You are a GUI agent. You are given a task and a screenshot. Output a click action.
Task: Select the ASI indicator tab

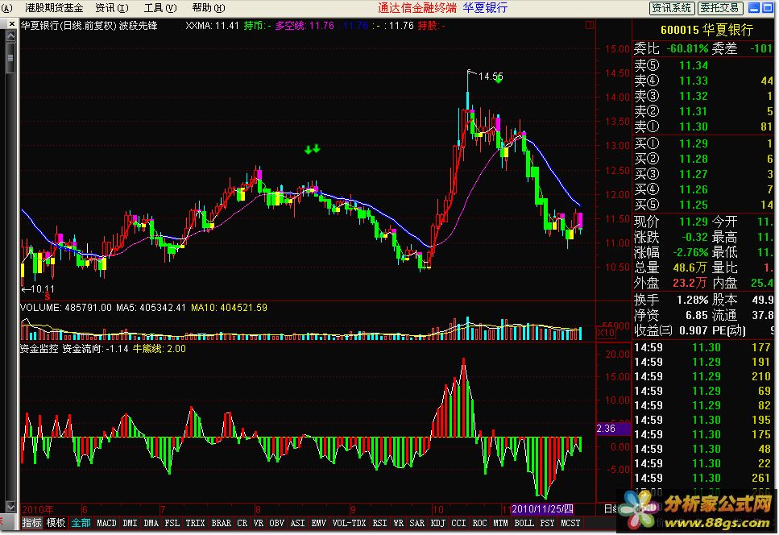(297, 523)
